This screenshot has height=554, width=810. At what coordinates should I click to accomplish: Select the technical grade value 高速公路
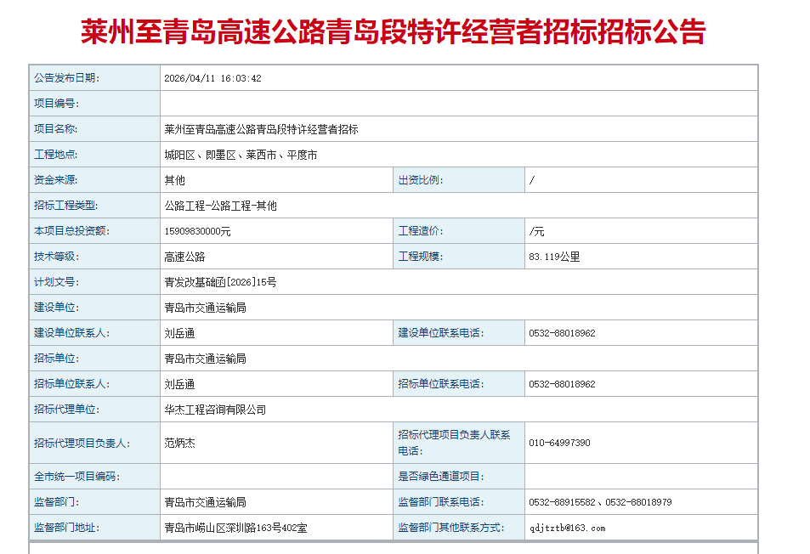[x=184, y=257]
